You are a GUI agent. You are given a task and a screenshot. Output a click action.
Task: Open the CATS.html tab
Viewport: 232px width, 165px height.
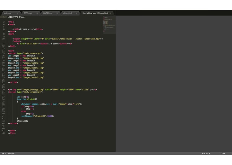click(x=48, y=13)
